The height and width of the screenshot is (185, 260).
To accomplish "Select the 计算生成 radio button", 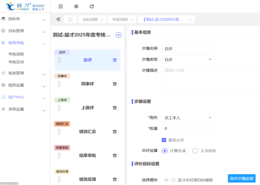I will pyautogui.click(x=165, y=151).
